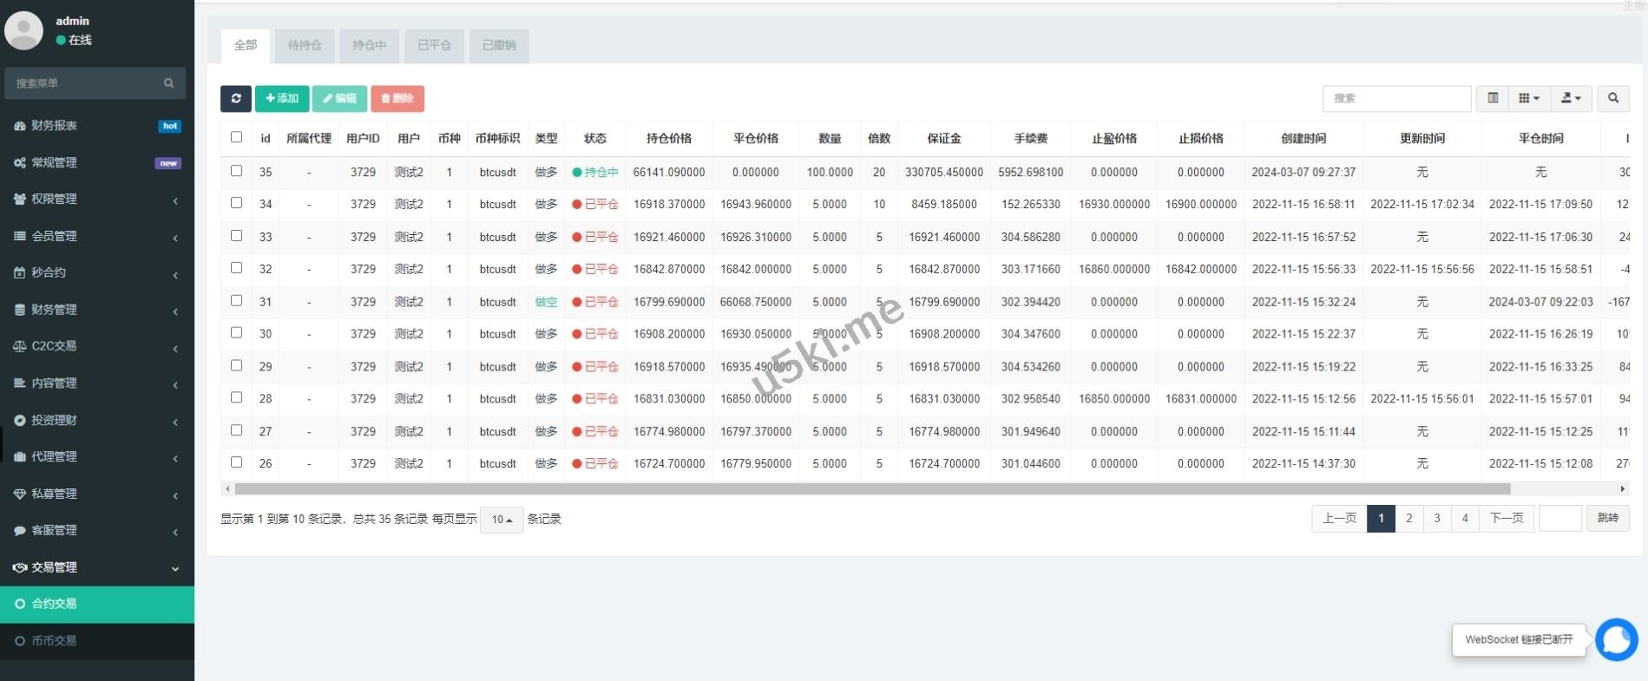Open 财务报表 from the sidebar
This screenshot has height=681, width=1648.
[55, 126]
